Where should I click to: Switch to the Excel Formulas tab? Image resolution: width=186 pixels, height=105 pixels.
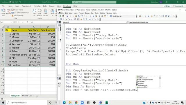37,6
